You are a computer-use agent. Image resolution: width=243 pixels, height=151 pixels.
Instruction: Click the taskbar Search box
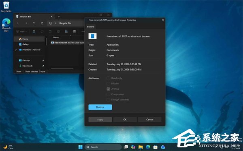(x=103, y=147)
